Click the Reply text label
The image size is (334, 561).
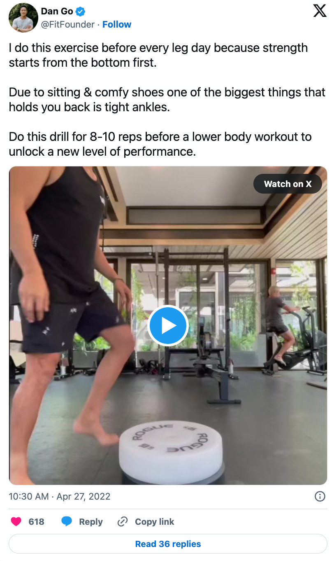point(91,522)
